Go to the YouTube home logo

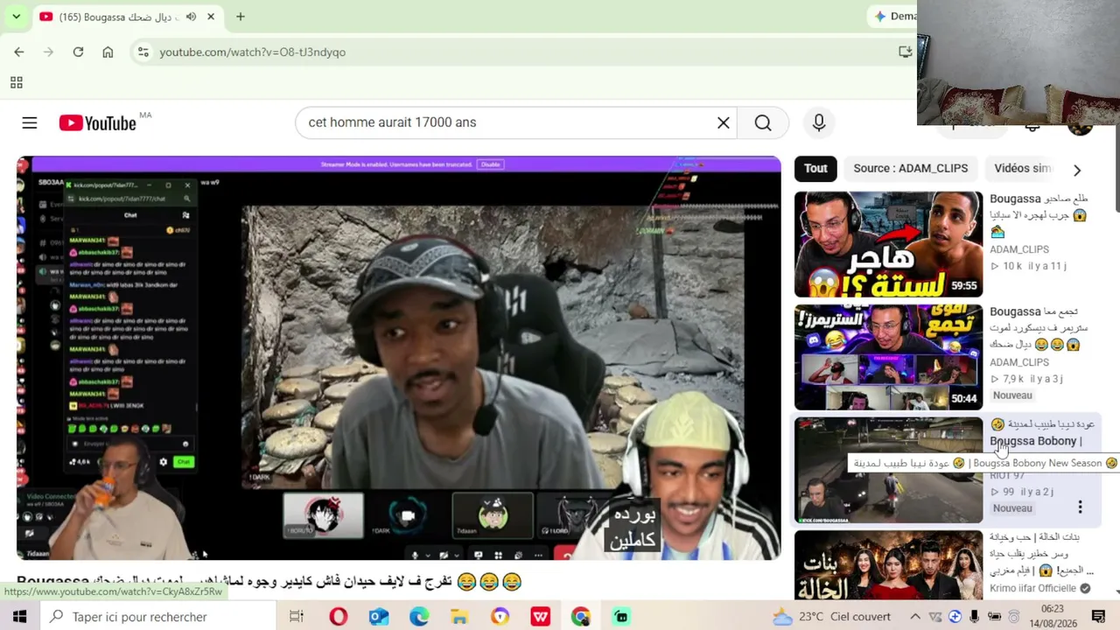[x=98, y=123]
